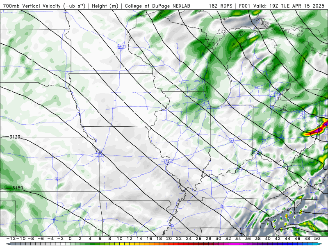
Task: Click the 3120 height contour label
Action: (15, 137)
